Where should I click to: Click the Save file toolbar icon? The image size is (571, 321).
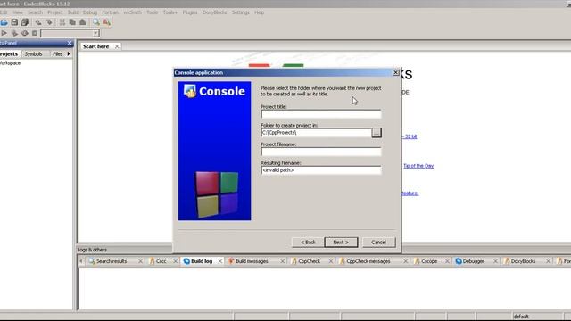pos(14,22)
